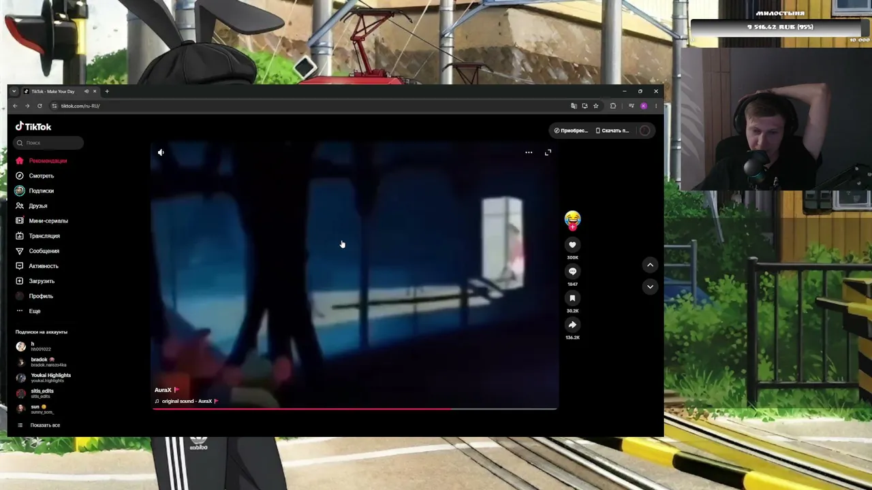The image size is (872, 490).
Task: Open Профиль in the sidebar
Action: (x=34, y=296)
